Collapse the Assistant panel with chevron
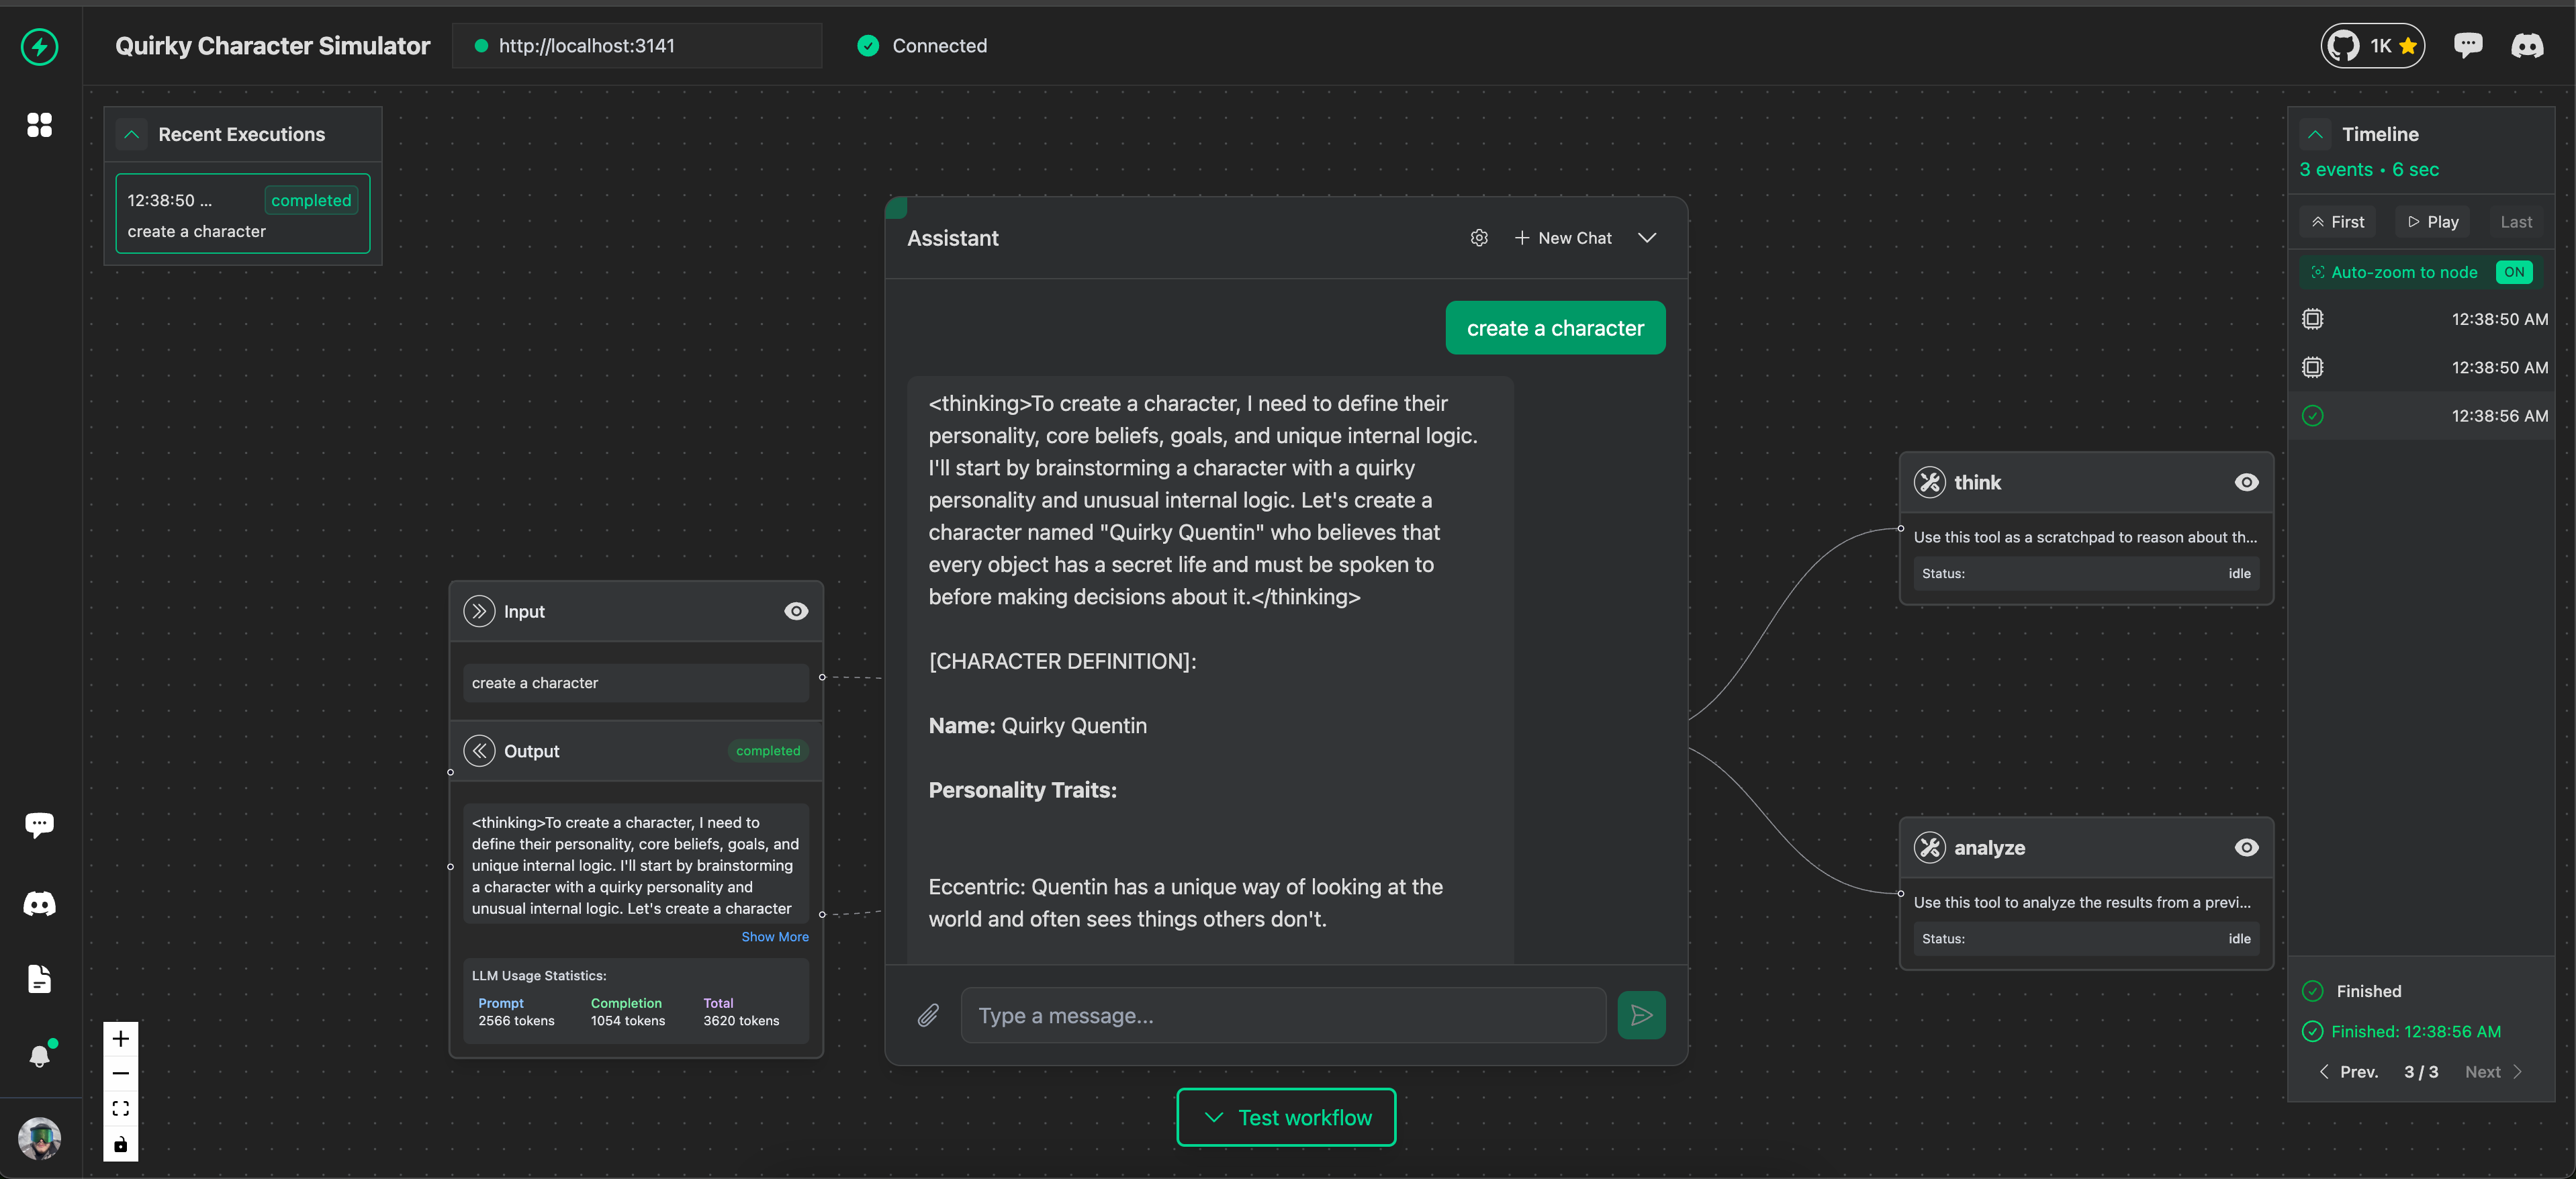Viewport: 2576px width, 1179px height. point(1647,238)
